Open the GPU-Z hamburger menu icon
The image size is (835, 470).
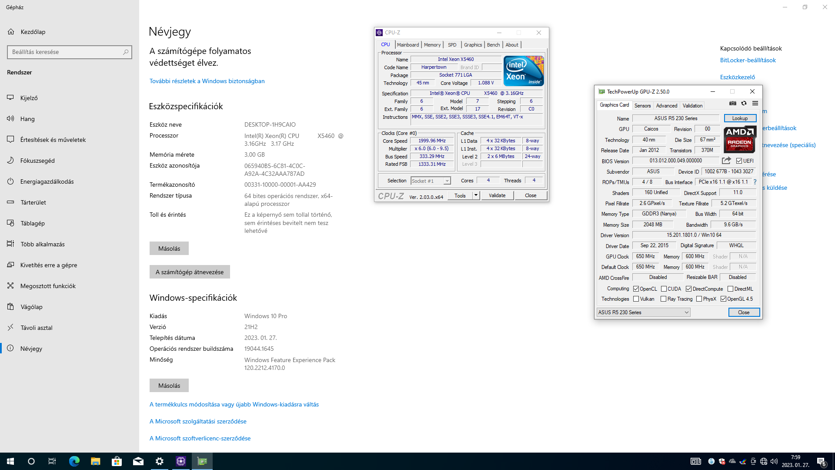click(755, 104)
